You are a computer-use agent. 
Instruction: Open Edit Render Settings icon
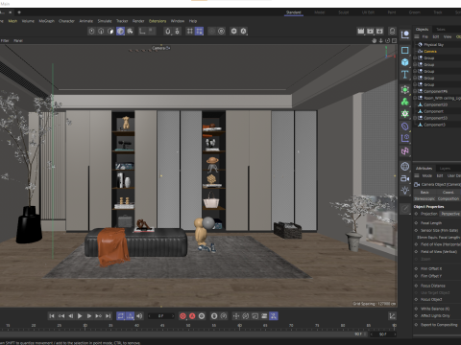pos(379,31)
